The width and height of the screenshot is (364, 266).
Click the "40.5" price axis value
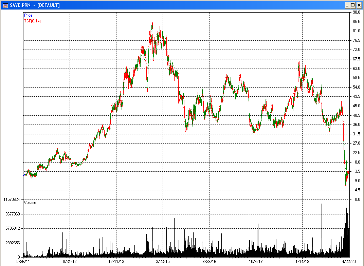(x=356, y=115)
